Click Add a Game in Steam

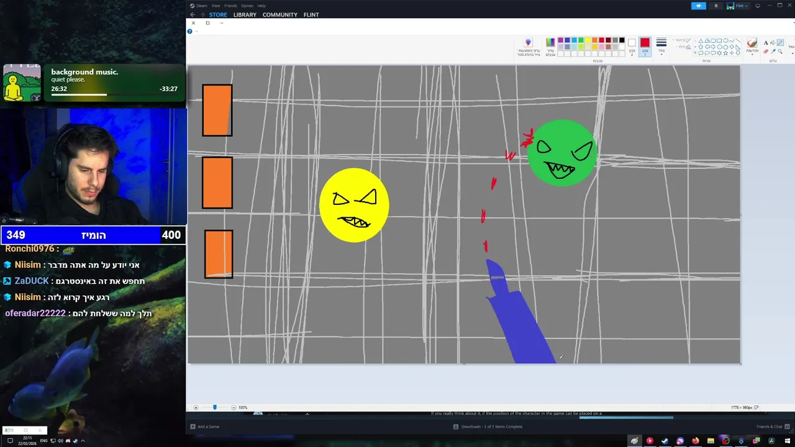(x=205, y=427)
